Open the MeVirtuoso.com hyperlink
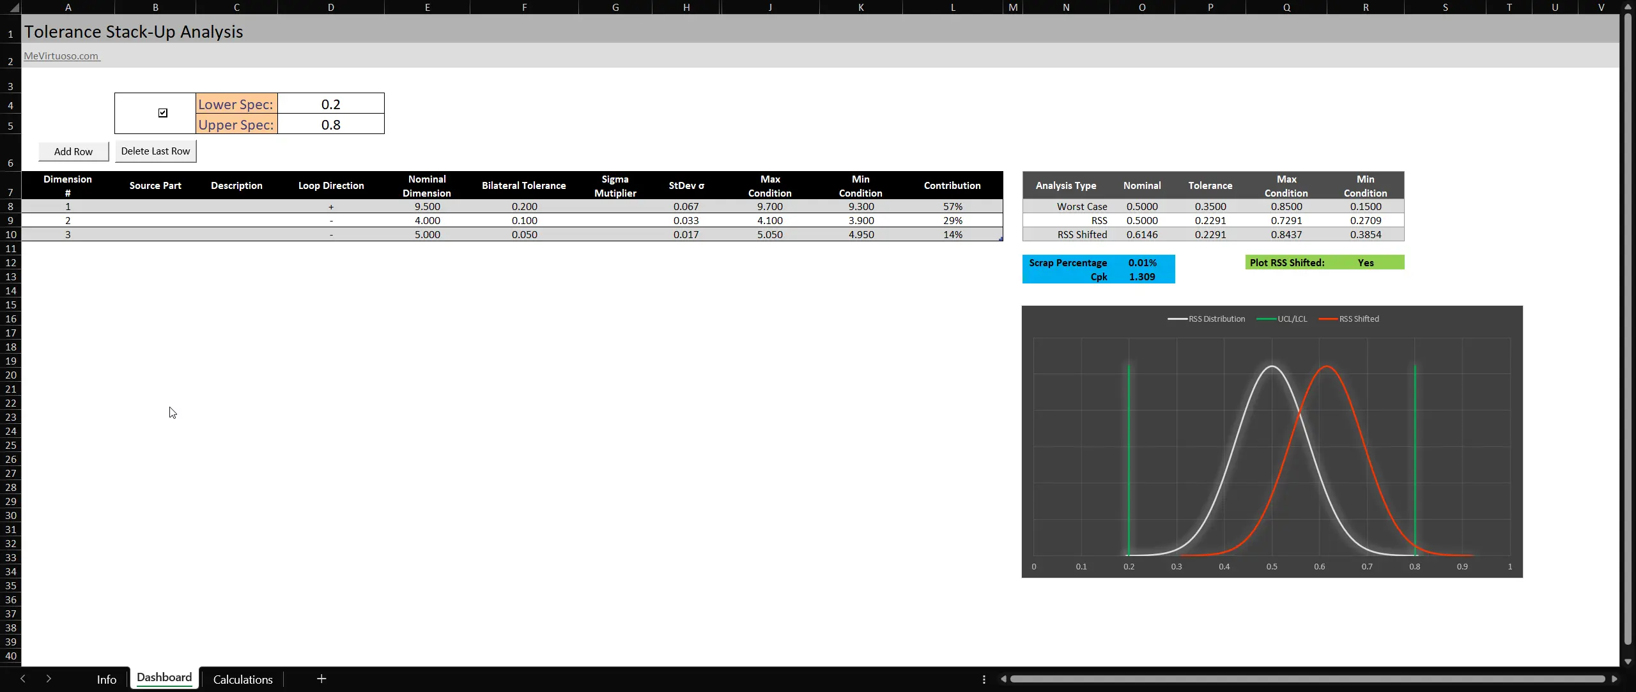 point(61,56)
